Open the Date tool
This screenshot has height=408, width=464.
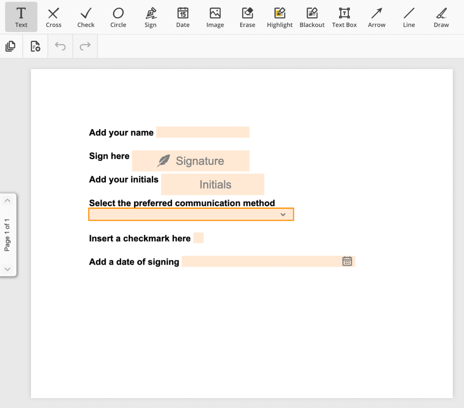[183, 16]
